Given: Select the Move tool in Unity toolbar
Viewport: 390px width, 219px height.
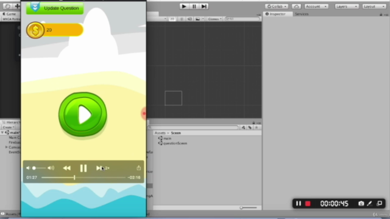Looking at the screenshot, I should (x=17, y=6).
